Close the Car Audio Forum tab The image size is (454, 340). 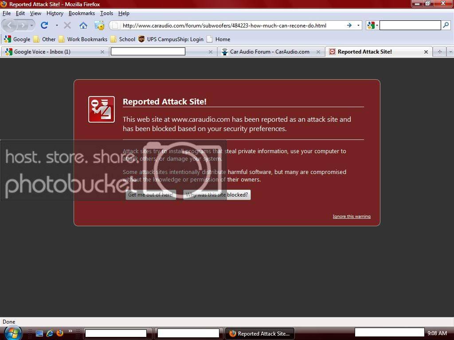[x=318, y=52]
